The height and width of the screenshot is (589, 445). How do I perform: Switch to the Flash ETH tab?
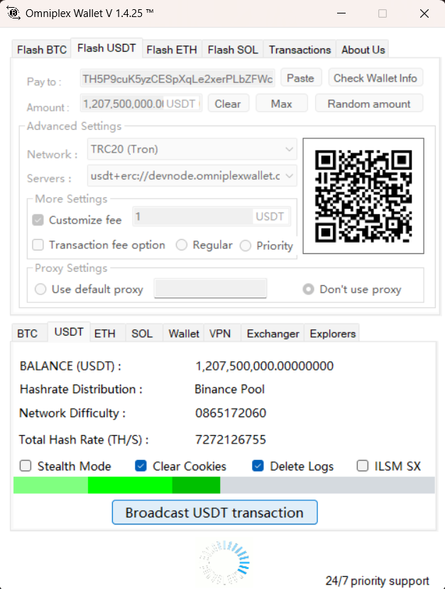click(x=172, y=50)
